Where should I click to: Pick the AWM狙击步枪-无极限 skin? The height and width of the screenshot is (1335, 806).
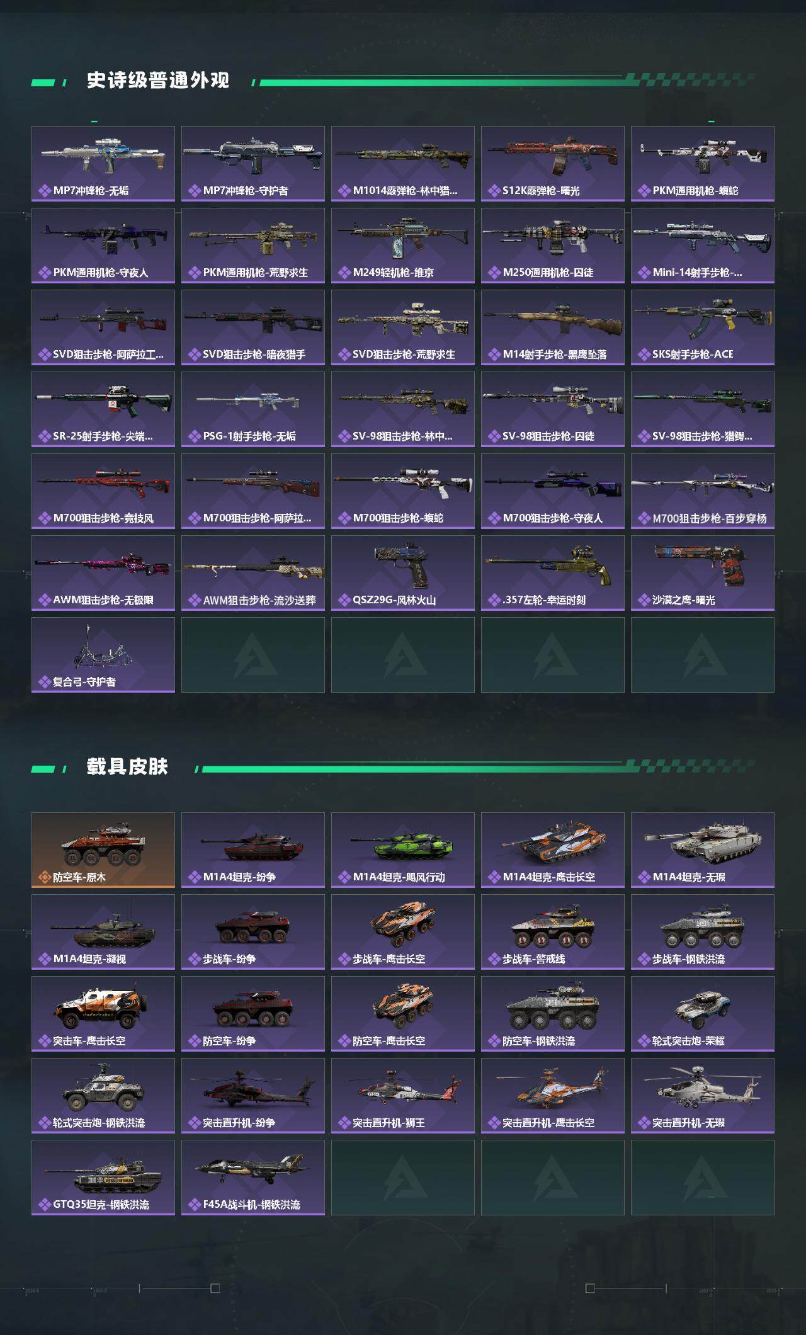coord(103,573)
